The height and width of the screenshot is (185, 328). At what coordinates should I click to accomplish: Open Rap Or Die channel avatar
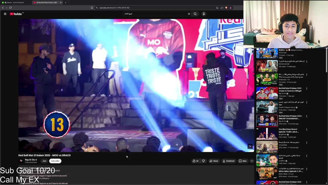pos(21,161)
